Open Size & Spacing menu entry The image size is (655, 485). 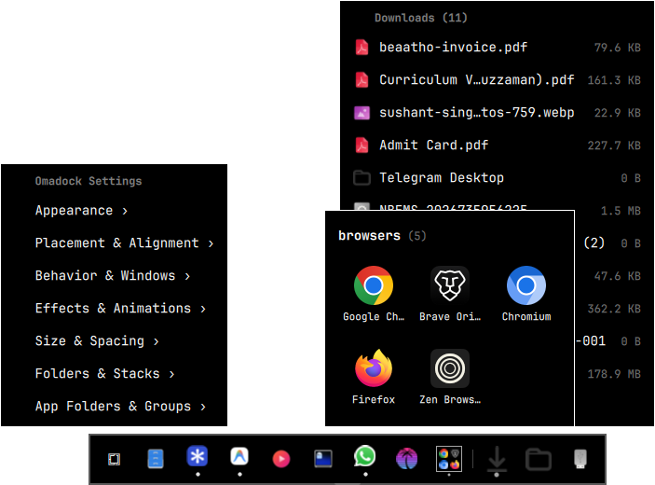[x=114, y=340]
